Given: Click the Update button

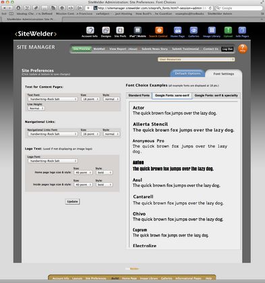Looking at the screenshot, I should click(72, 201).
